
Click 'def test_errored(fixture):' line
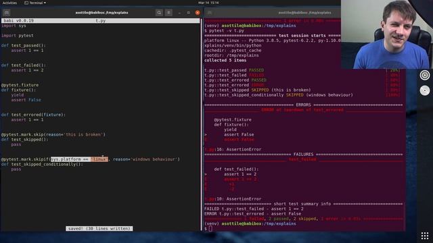pyautogui.click(x=33, y=115)
